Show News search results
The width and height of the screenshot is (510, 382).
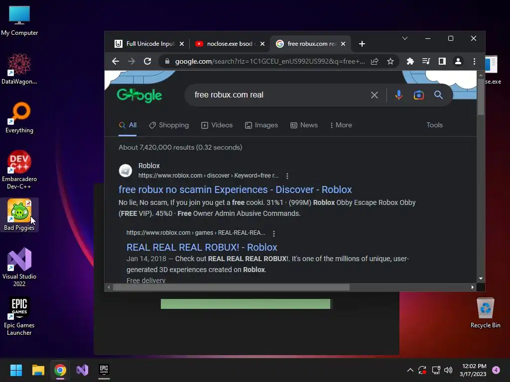click(x=304, y=125)
